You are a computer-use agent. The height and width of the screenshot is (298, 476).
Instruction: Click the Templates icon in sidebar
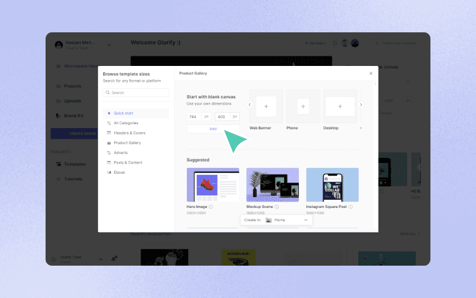pos(58,164)
